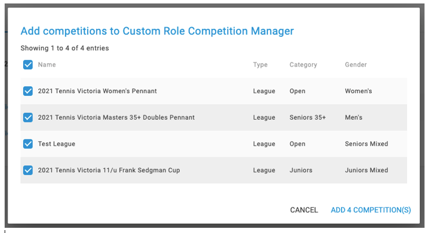The height and width of the screenshot is (233, 428).
Task: Click the Seniors 35+ category cell
Action: point(307,117)
